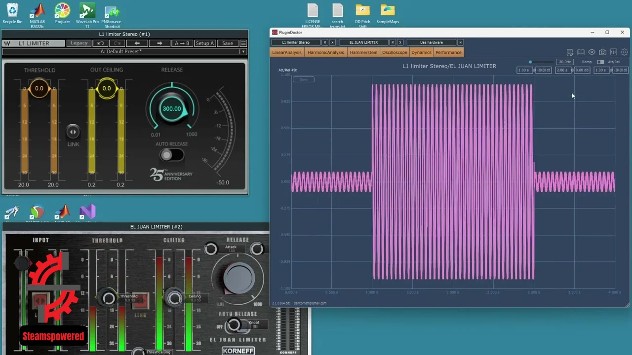The image size is (632, 355).
Task: Click M button beside Use hardware
Action: [x=460, y=42]
